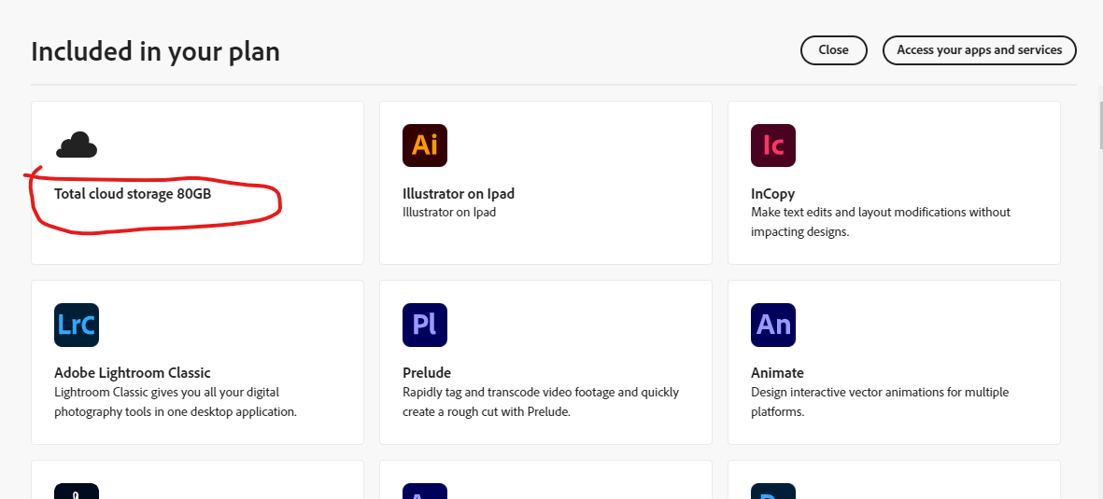Click the partially visible icon below Prelude
The image size is (1103, 499).
(x=425, y=491)
